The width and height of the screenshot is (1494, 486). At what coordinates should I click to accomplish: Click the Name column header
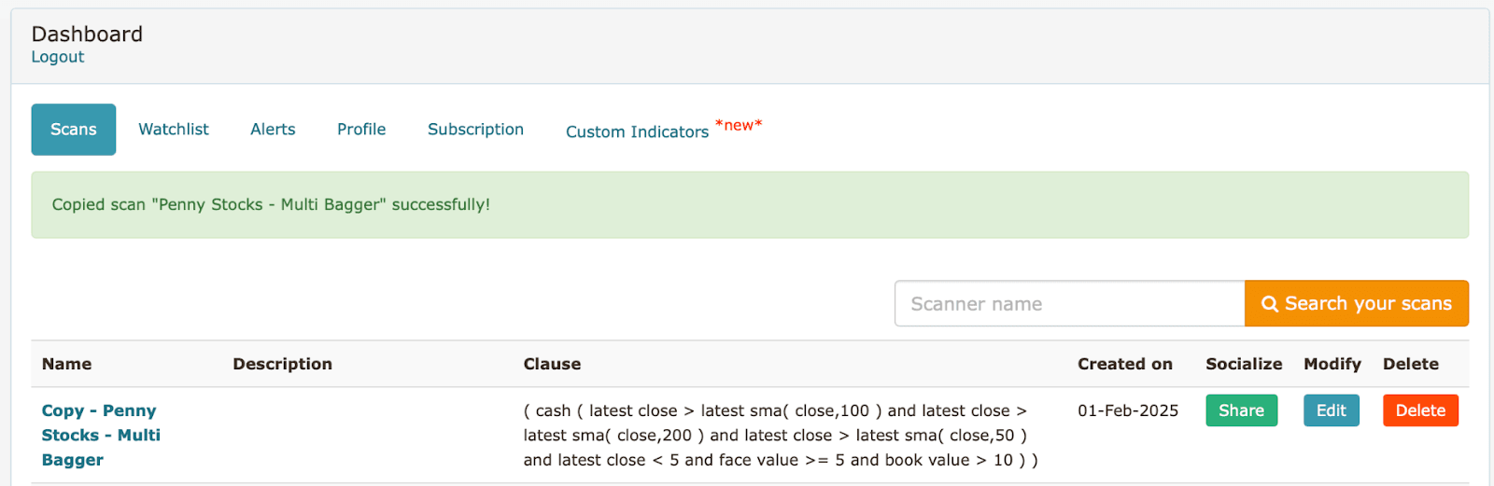67,364
